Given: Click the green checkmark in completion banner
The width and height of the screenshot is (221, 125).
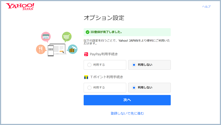Looking at the screenshot, I should (x=88, y=32).
